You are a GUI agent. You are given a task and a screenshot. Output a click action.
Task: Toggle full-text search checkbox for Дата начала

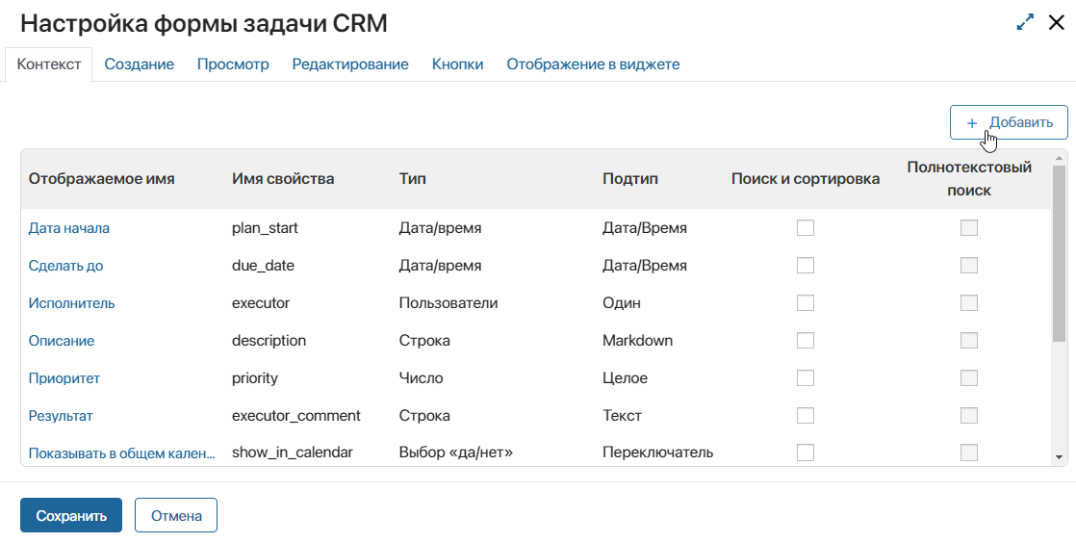[x=969, y=228]
